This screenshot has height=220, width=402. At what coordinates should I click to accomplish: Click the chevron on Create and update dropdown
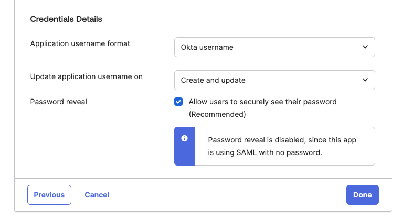(x=365, y=80)
